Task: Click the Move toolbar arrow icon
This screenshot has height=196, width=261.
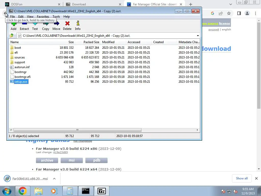Action: pos(56,23)
